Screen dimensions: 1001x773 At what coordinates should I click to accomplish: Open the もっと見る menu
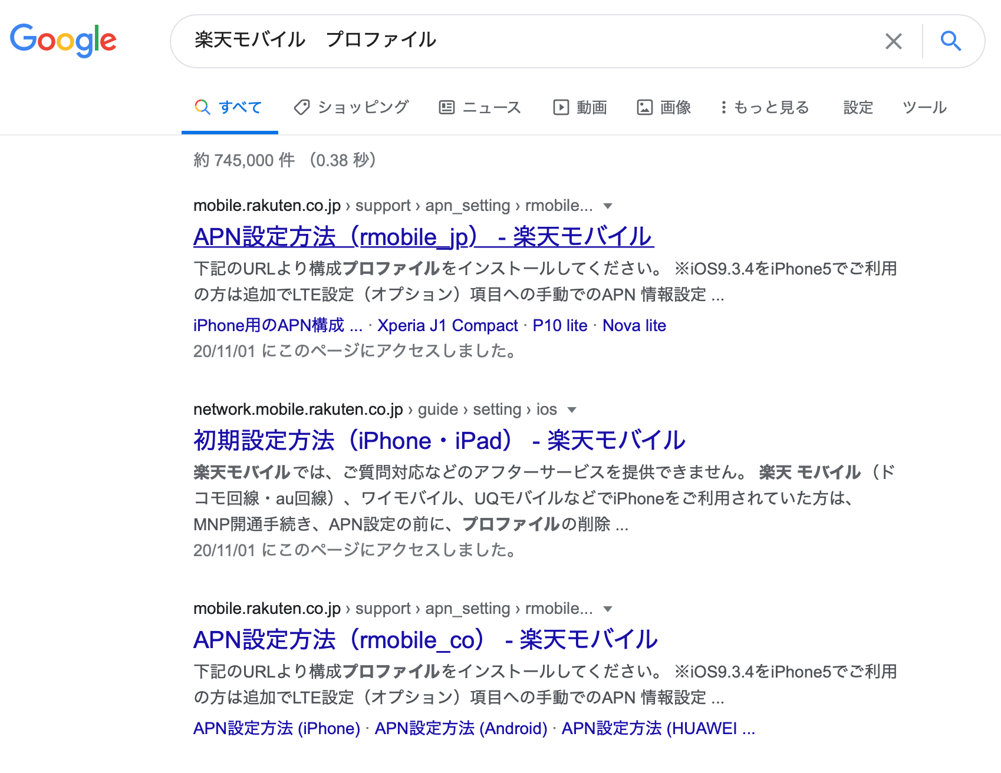[x=765, y=107]
